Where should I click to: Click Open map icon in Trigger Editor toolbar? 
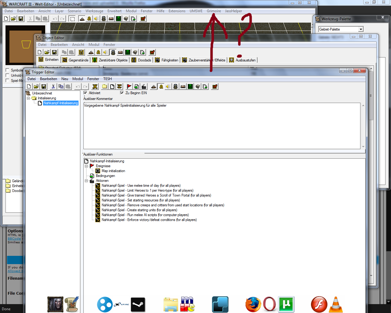click(x=36, y=87)
